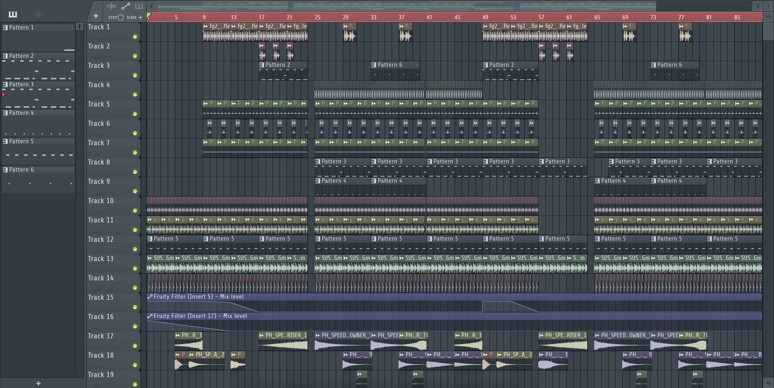Mute Track 6 with its green LED
The height and width of the screenshot is (388, 774).
135,133
